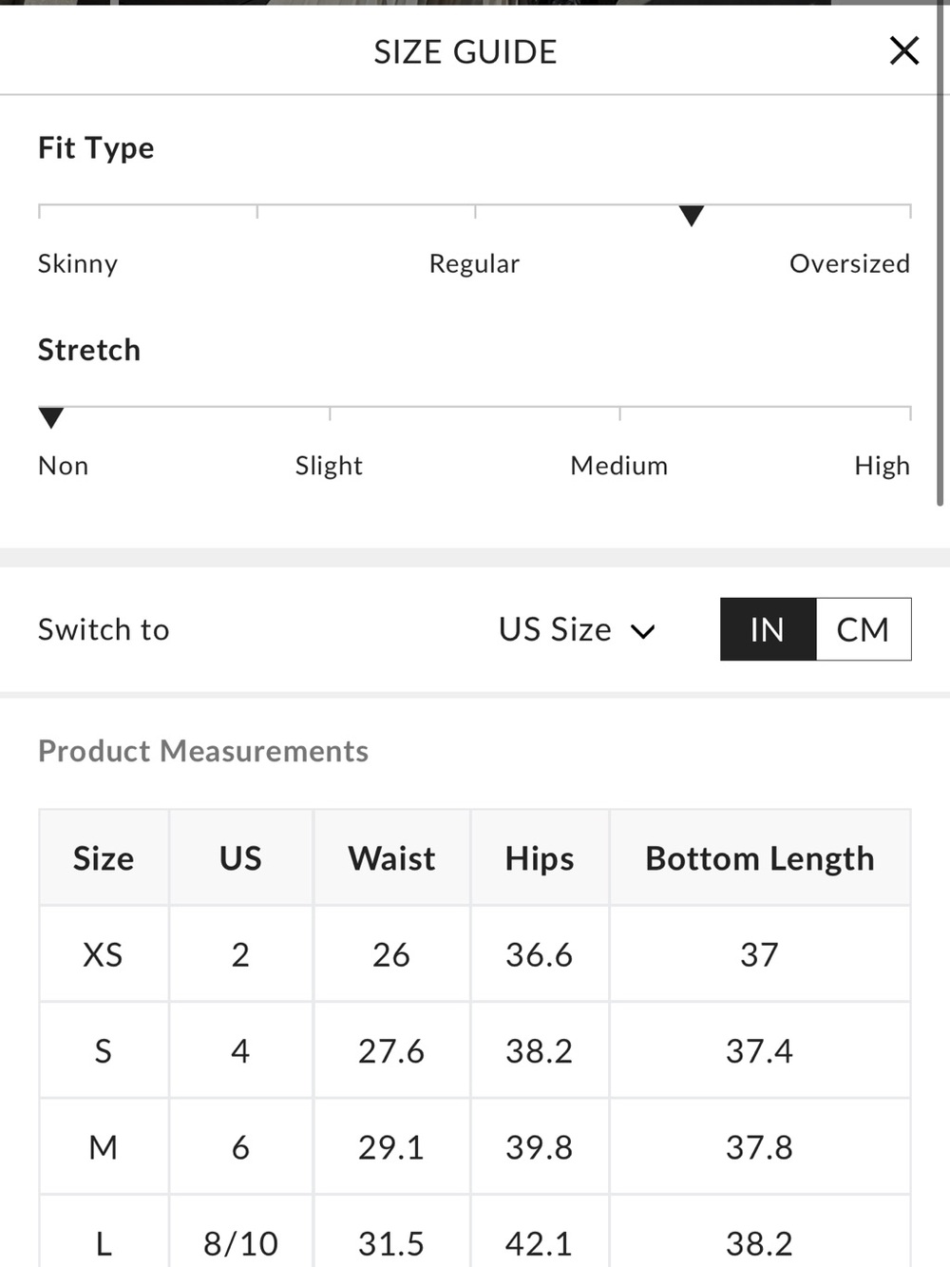Image resolution: width=950 pixels, height=1267 pixels.
Task: Click the vertical scrollbar on right edge
Action: point(940,257)
